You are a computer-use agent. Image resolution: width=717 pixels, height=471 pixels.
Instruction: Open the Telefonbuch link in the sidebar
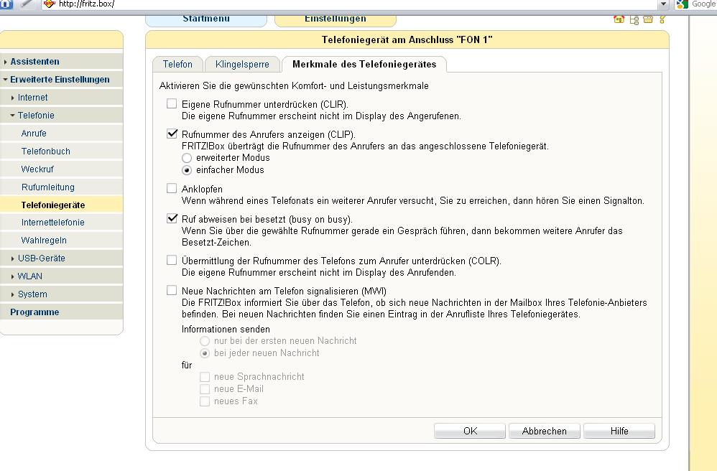pos(46,151)
